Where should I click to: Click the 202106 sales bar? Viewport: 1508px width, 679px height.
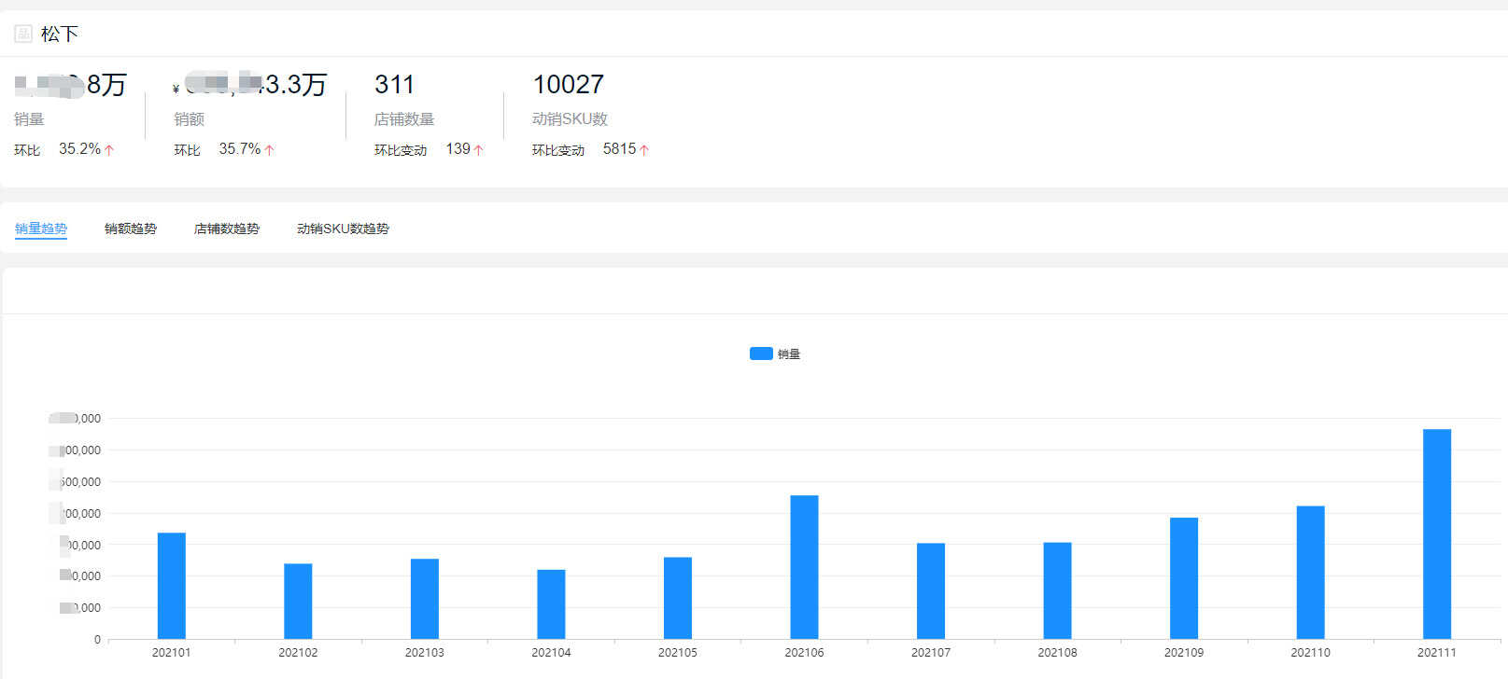click(804, 567)
